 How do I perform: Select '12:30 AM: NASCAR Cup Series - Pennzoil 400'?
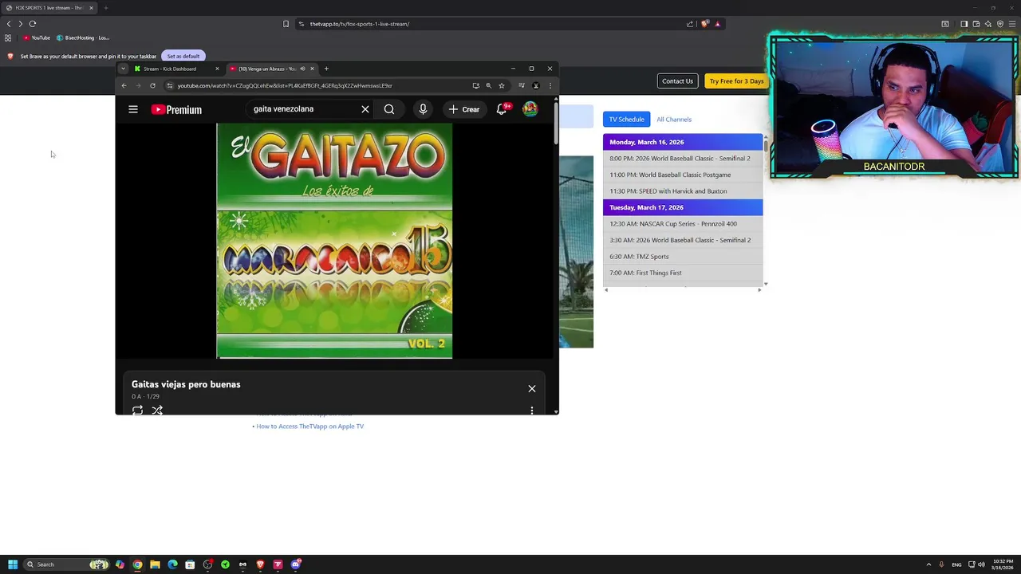point(683,224)
